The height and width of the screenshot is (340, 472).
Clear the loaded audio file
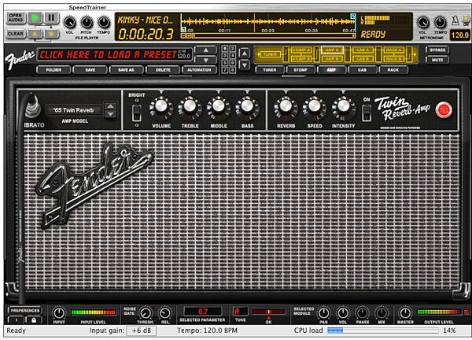coord(16,33)
